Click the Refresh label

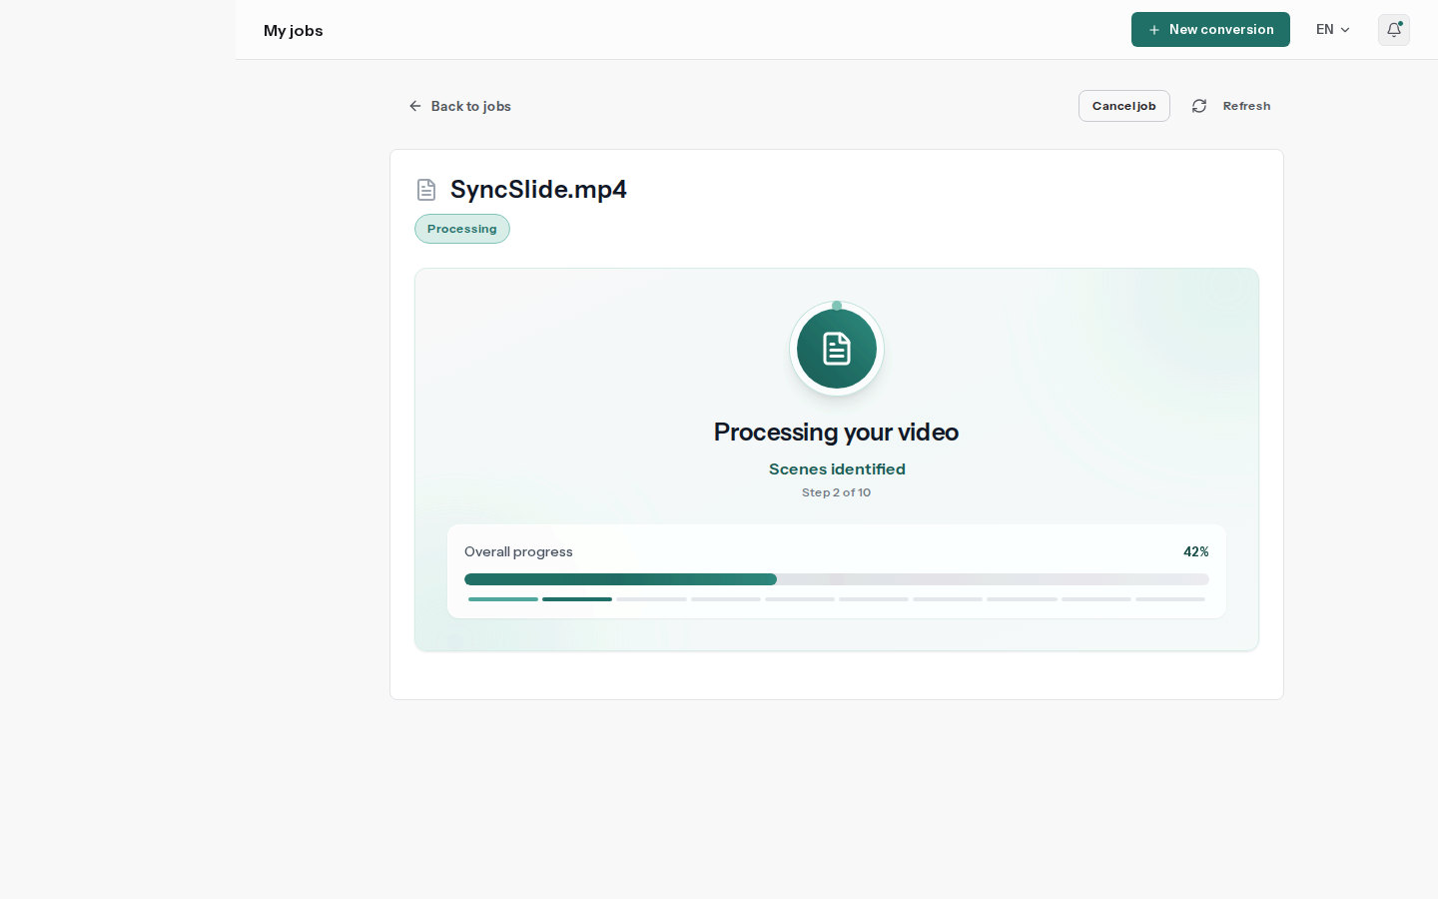point(1246,106)
